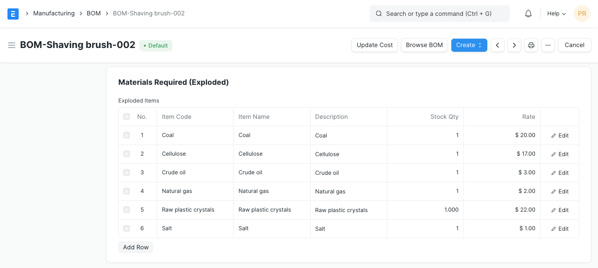The width and height of the screenshot is (598, 268).
Task: Expand the Create dropdown button
Action: tap(469, 45)
